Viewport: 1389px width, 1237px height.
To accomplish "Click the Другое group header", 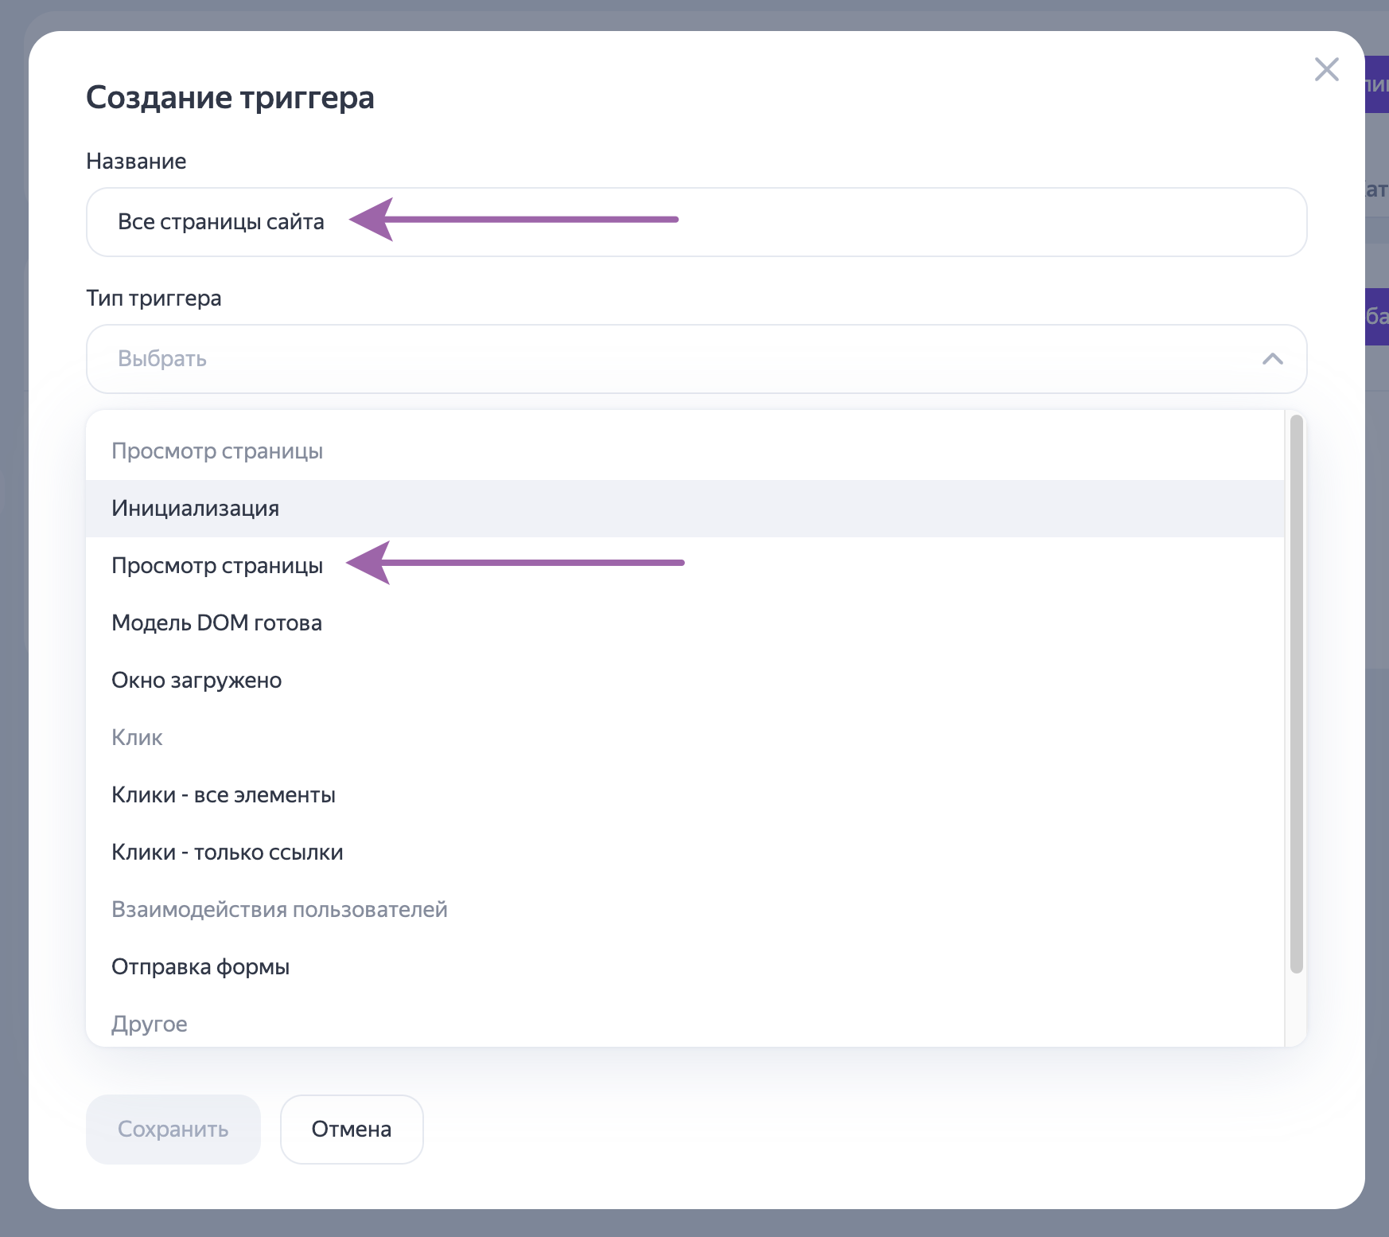I will click(x=150, y=1024).
